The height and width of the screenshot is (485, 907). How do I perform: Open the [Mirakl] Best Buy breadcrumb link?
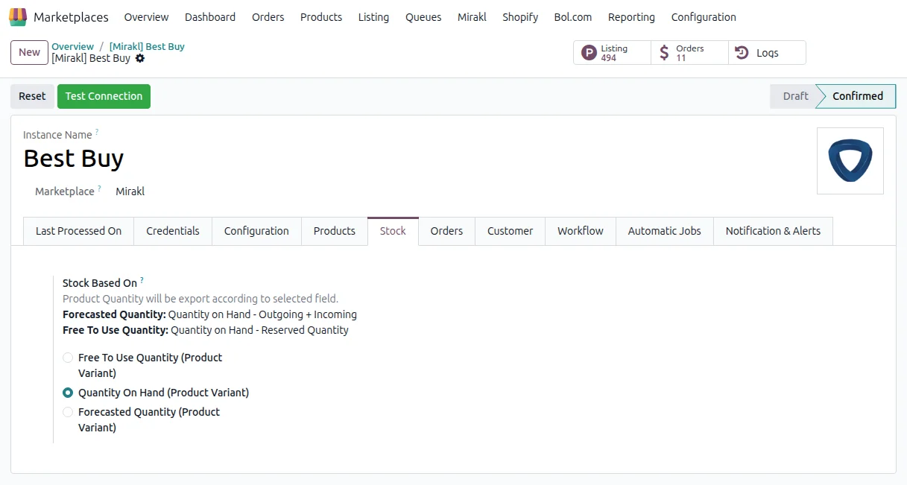[x=147, y=46]
